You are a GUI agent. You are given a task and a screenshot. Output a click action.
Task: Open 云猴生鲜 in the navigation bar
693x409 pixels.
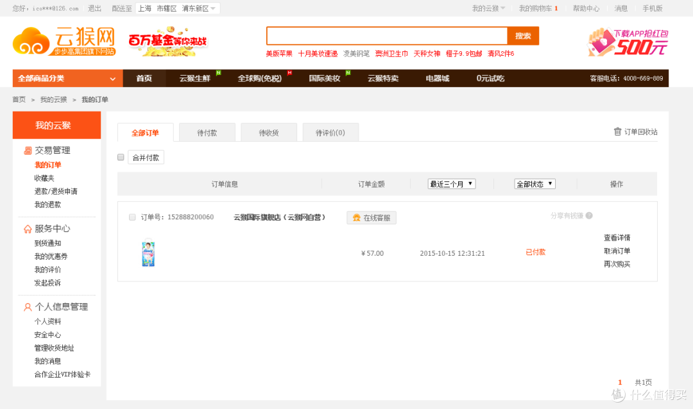pos(195,78)
